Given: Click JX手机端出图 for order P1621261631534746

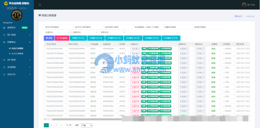Looking at the screenshot, I should [165, 49].
